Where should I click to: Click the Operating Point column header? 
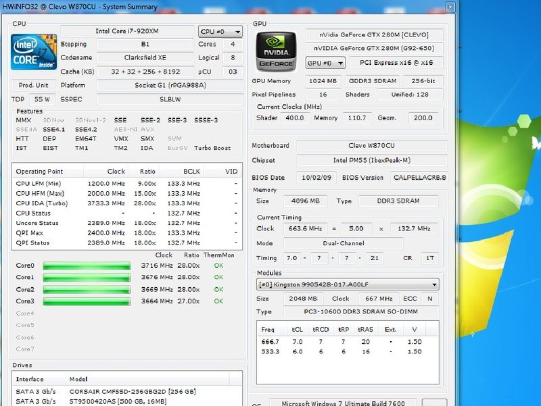coord(48,172)
